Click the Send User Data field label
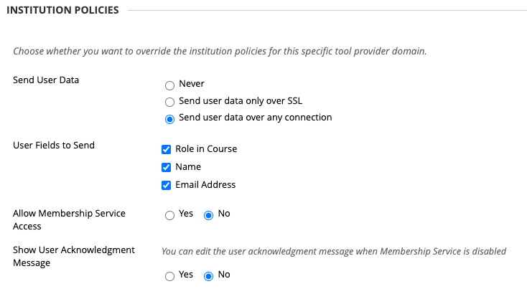The image size is (527, 294). point(46,80)
